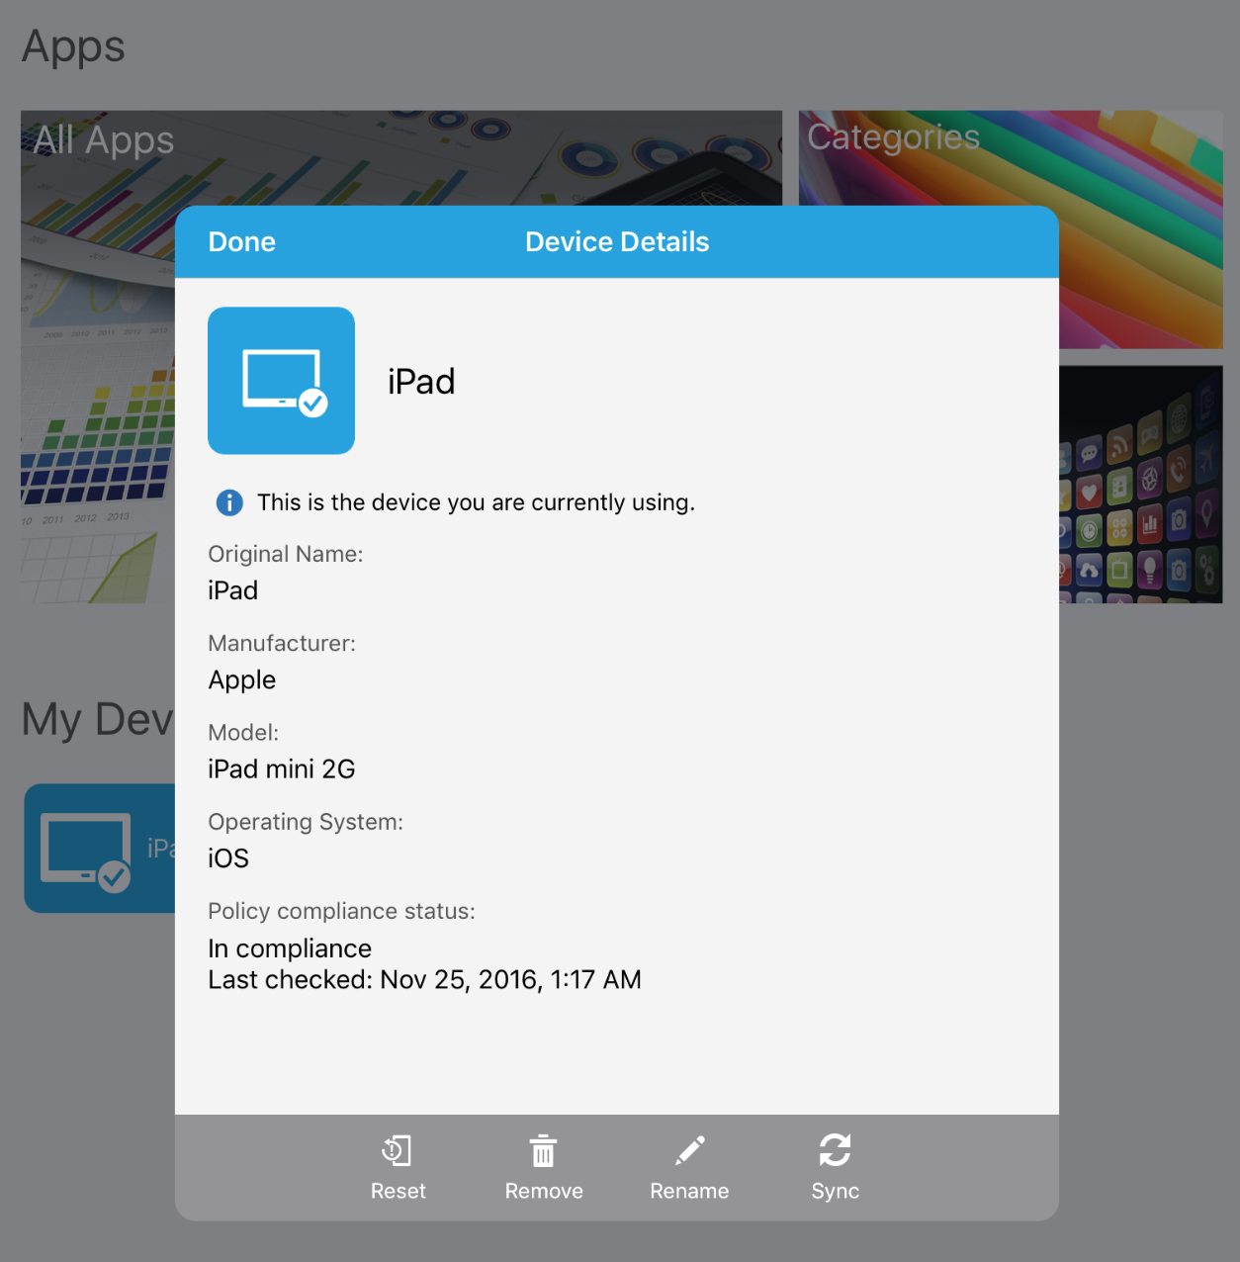Click the Sync arrows icon

pos(835,1150)
